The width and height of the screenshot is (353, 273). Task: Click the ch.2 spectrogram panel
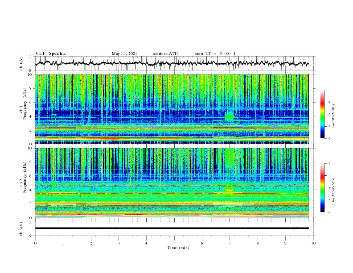(x=172, y=183)
